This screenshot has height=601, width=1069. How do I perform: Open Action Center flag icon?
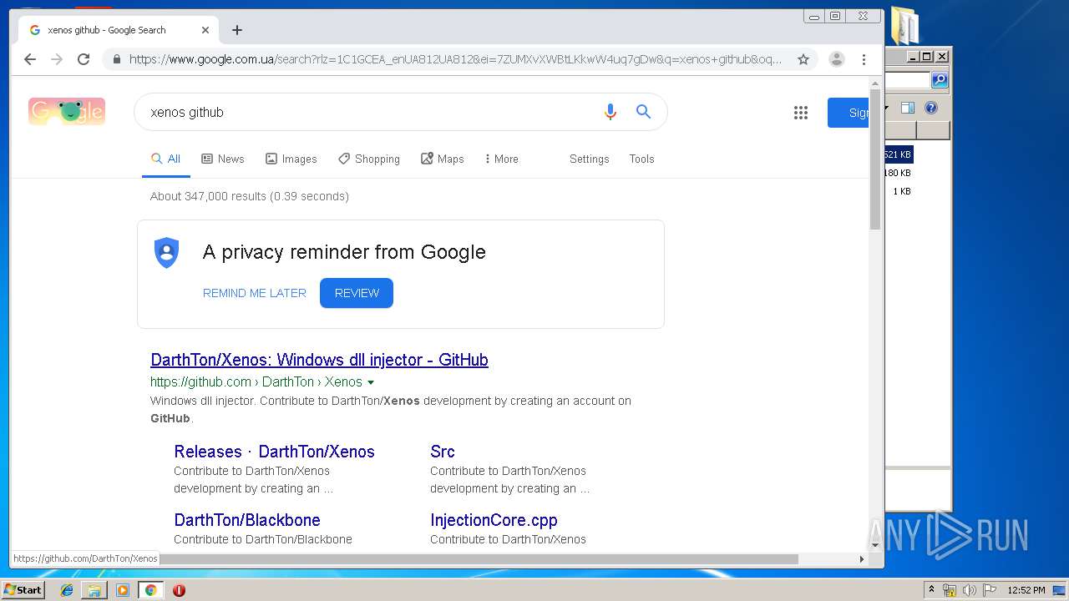[x=990, y=590]
